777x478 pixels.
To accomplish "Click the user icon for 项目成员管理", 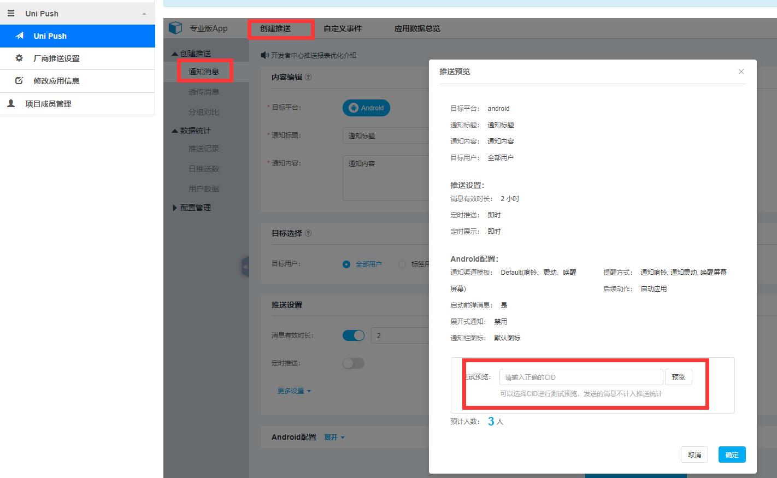I will coord(11,103).
